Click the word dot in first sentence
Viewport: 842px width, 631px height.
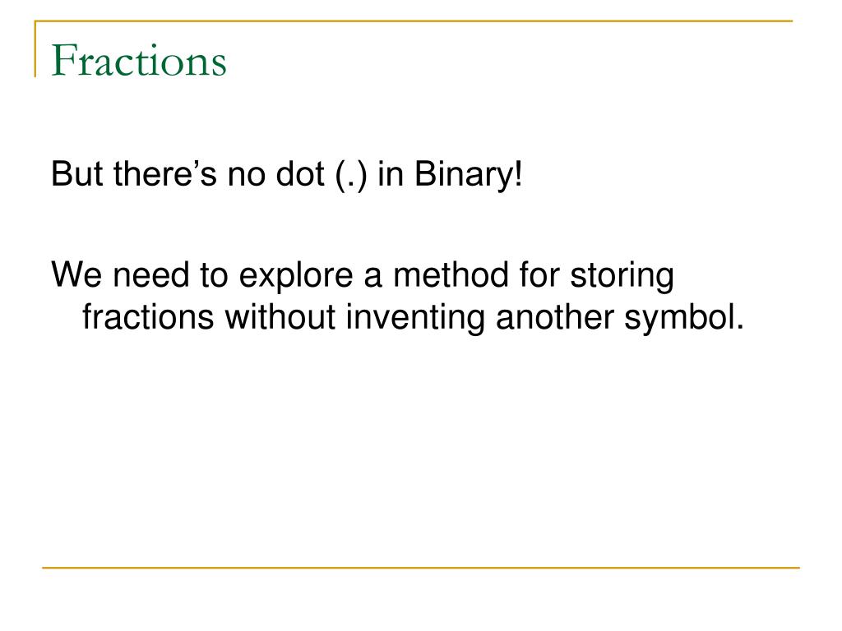coord(300,174)
